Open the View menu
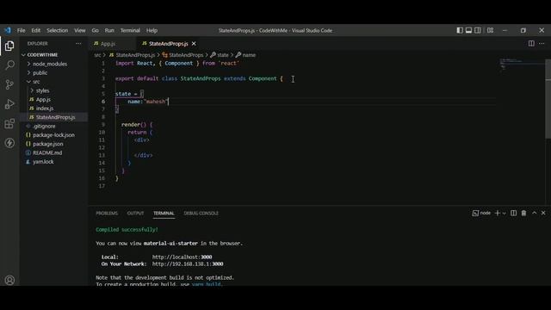The height and width of the screenshot is (310, 551). pos(80,31)
